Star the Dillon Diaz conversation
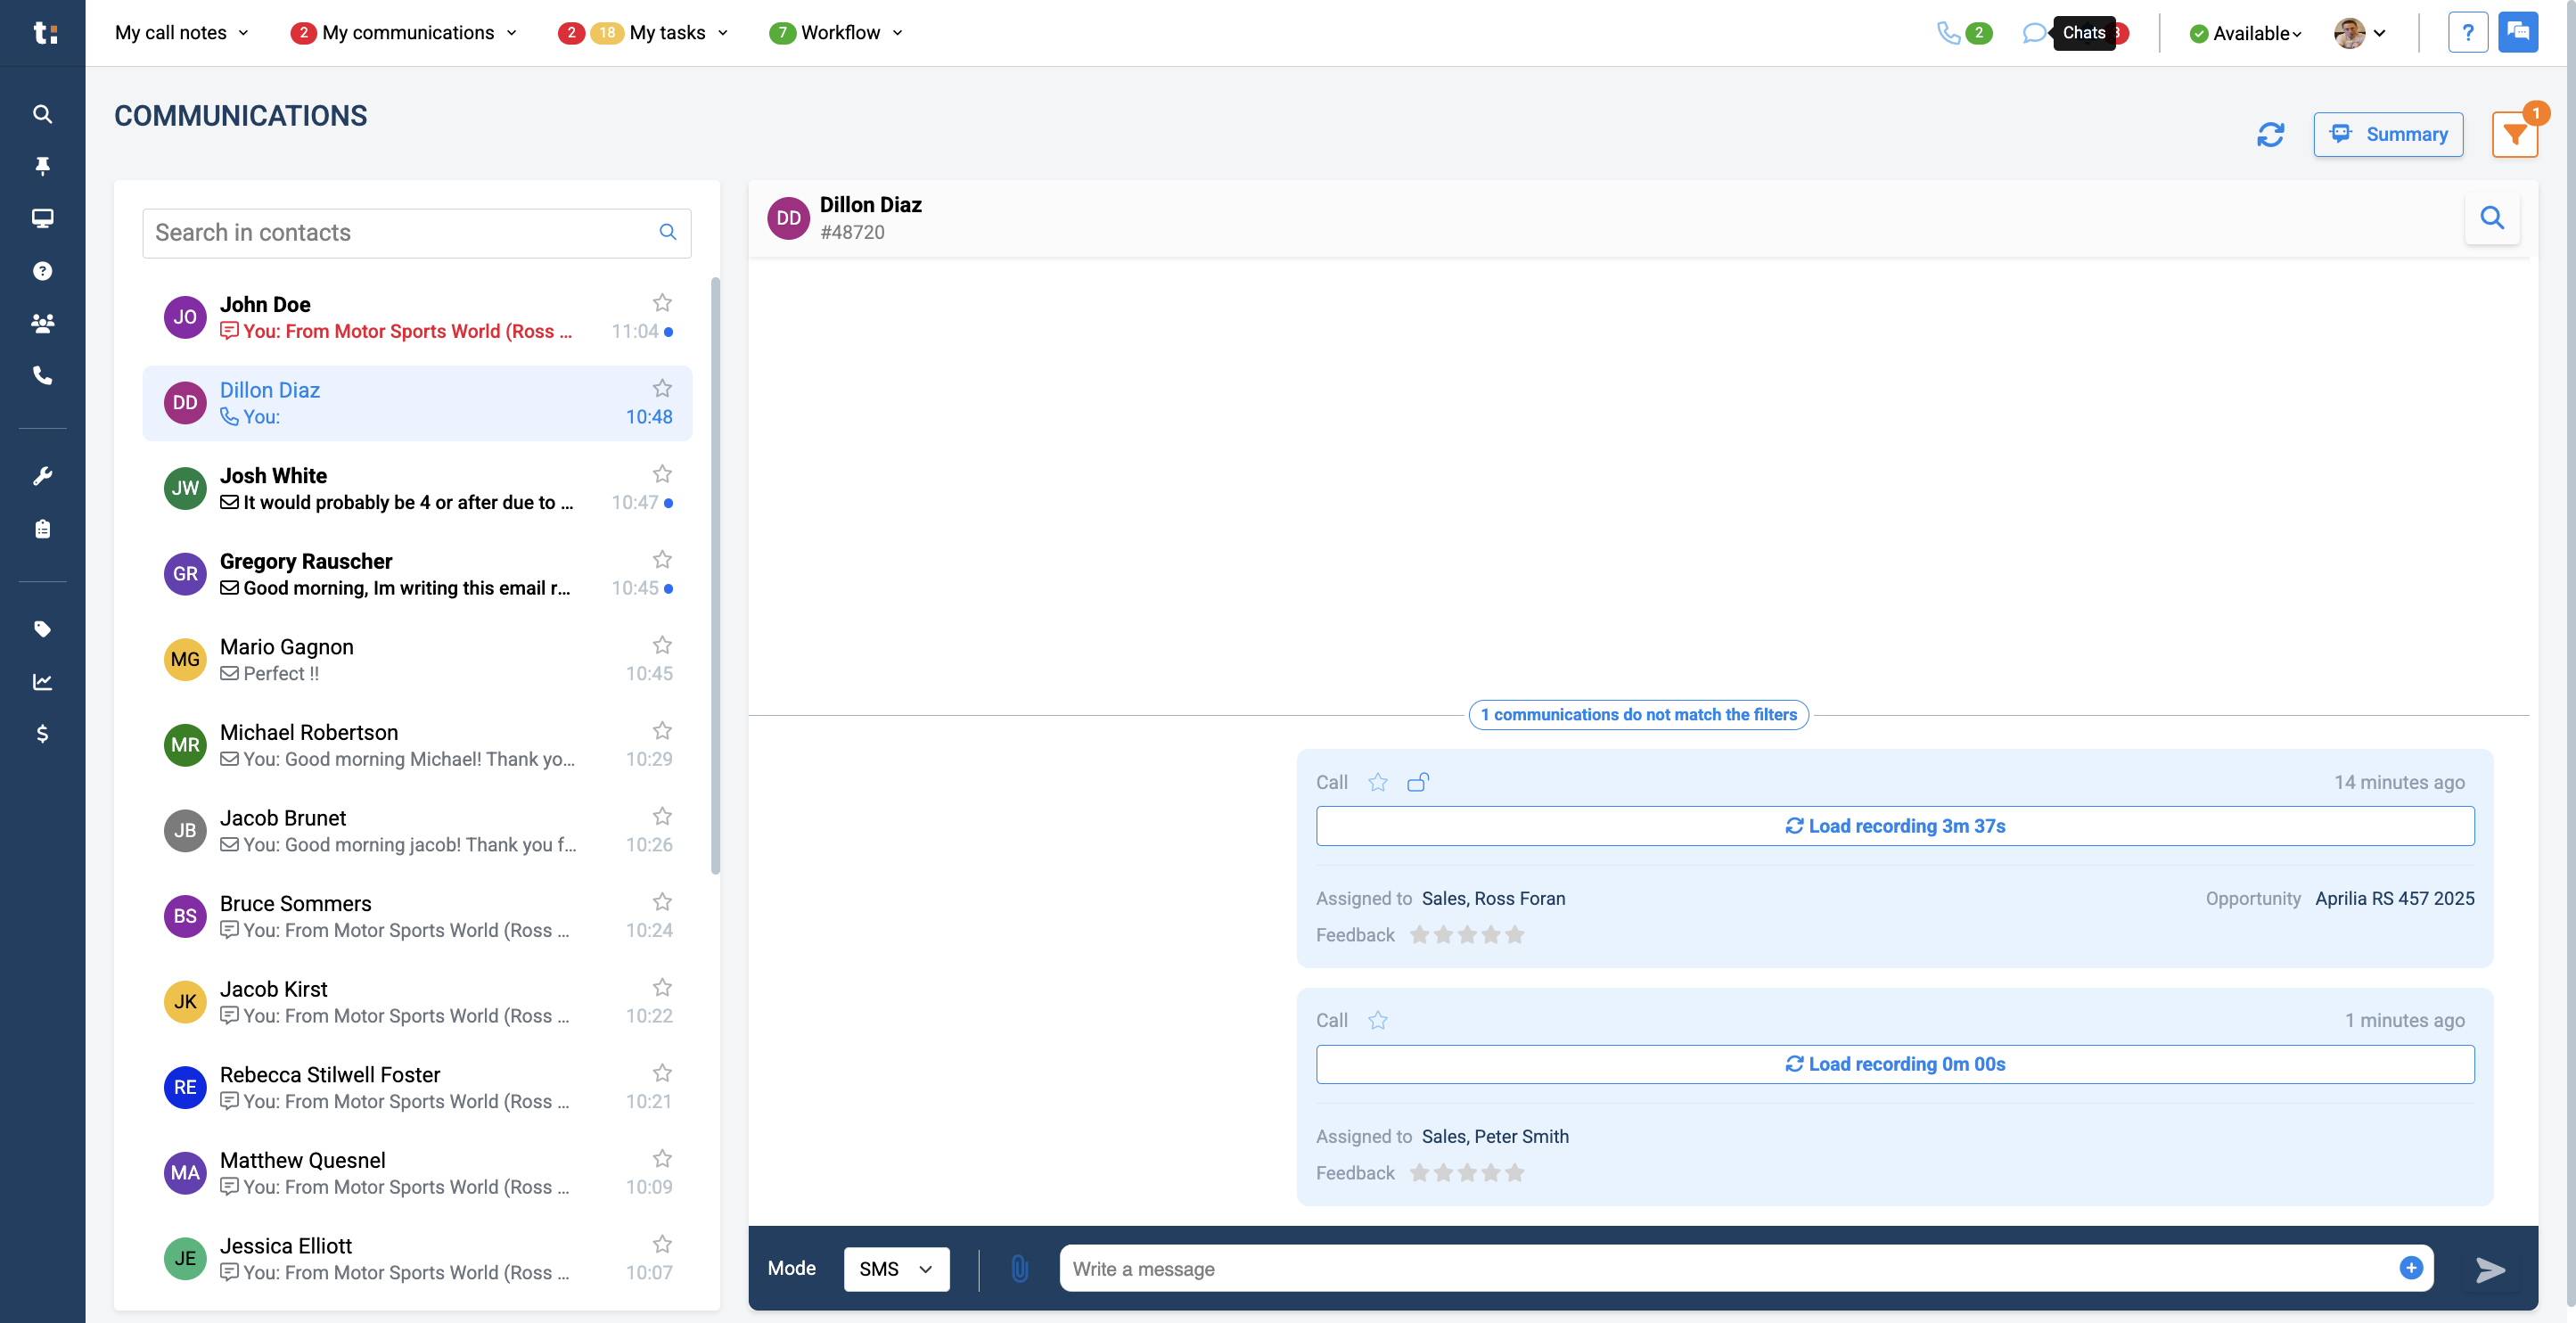This screenshot has height=1323, width=2576. click(662, 388)
